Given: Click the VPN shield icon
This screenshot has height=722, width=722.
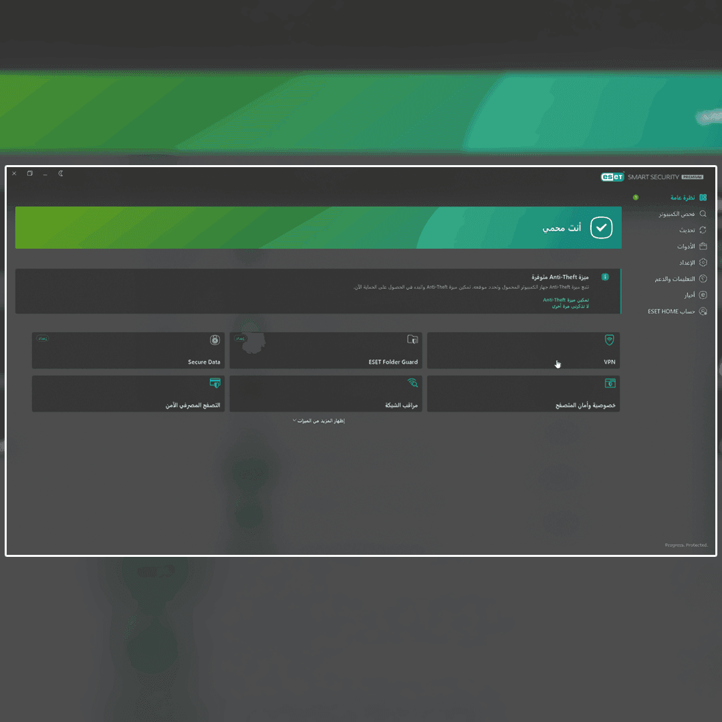Looking at the screenshot, I should click(x=609, y=340).
